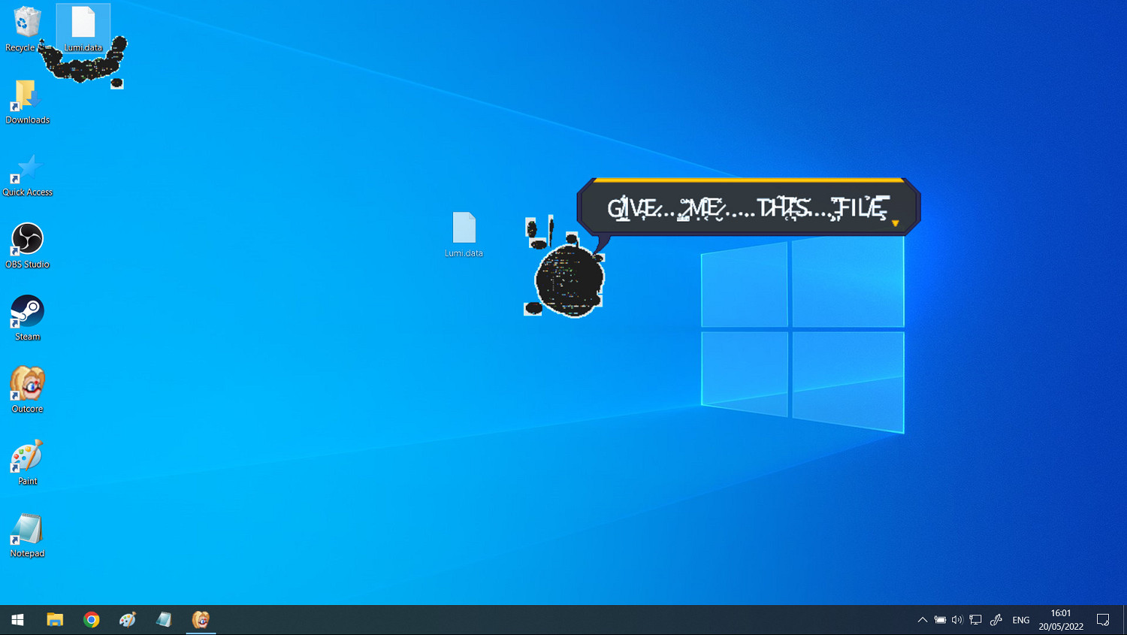Click the yellow arrow in the speech bubble
Screen dimensions: 1127x635
895,223
